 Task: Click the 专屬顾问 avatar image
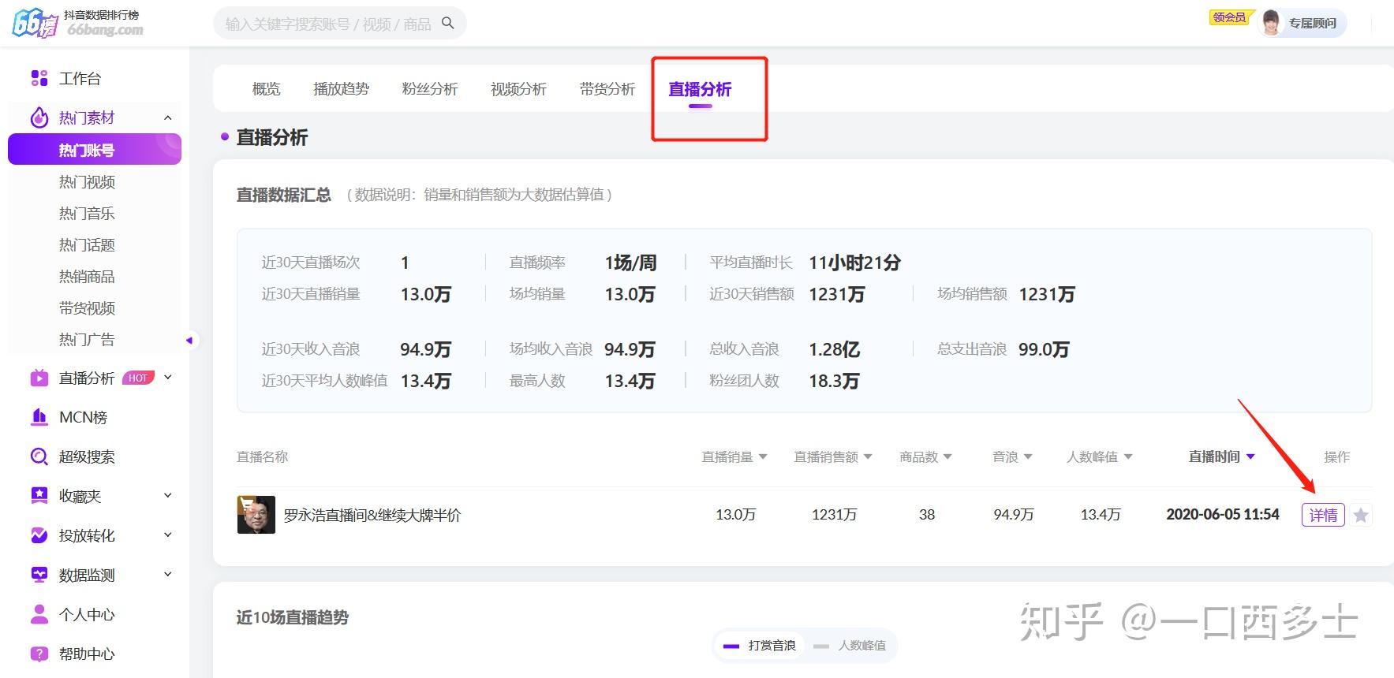1271,24
